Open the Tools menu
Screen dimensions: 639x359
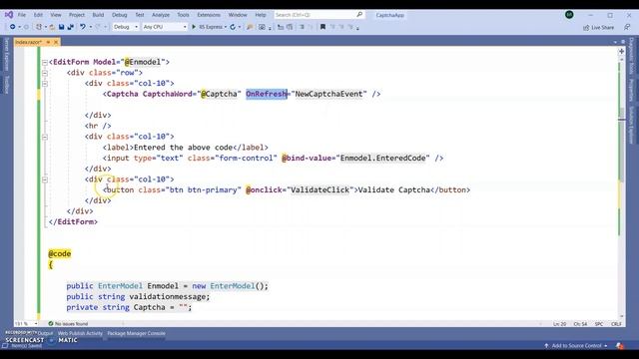pos(183,15)
